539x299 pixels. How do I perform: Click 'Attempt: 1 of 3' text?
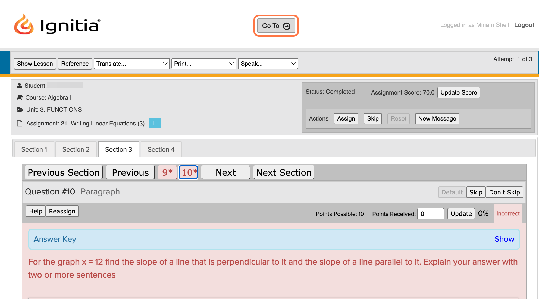click(512, 59)
